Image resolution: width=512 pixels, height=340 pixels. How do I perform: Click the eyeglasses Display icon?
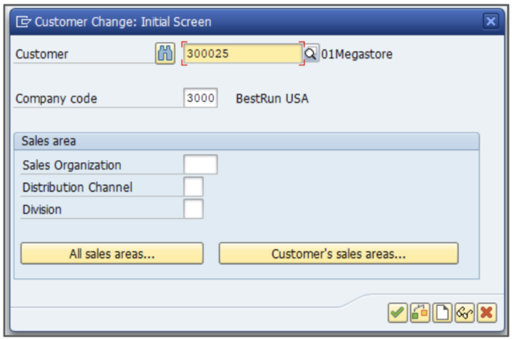coord(465,312)
